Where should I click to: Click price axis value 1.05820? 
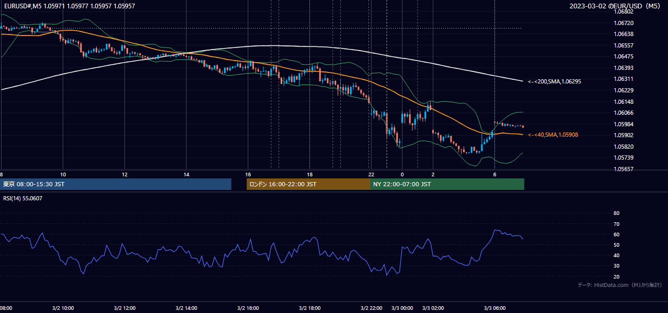(623, 147)
